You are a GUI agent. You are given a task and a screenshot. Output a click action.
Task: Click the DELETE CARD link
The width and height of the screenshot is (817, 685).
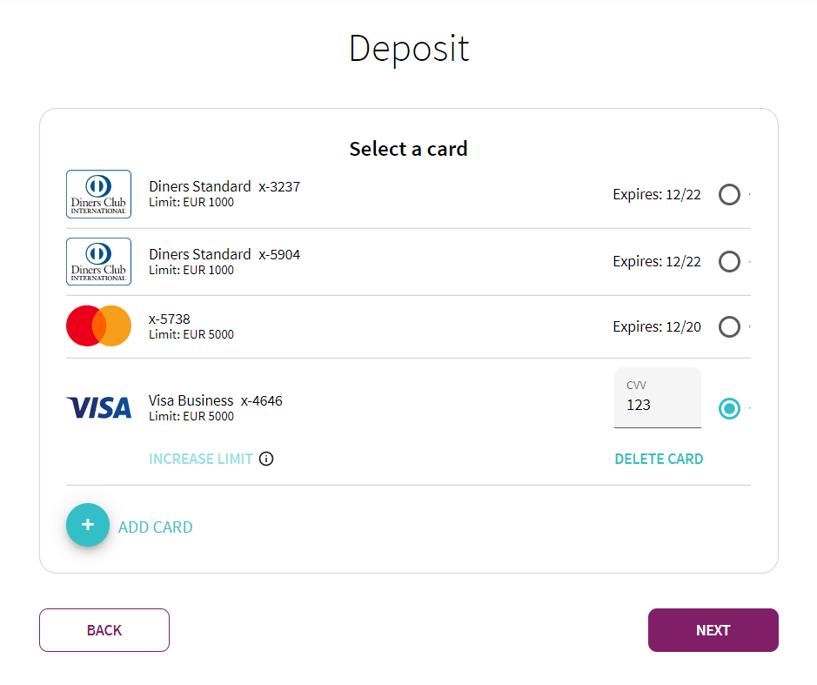tap(659, 459)
